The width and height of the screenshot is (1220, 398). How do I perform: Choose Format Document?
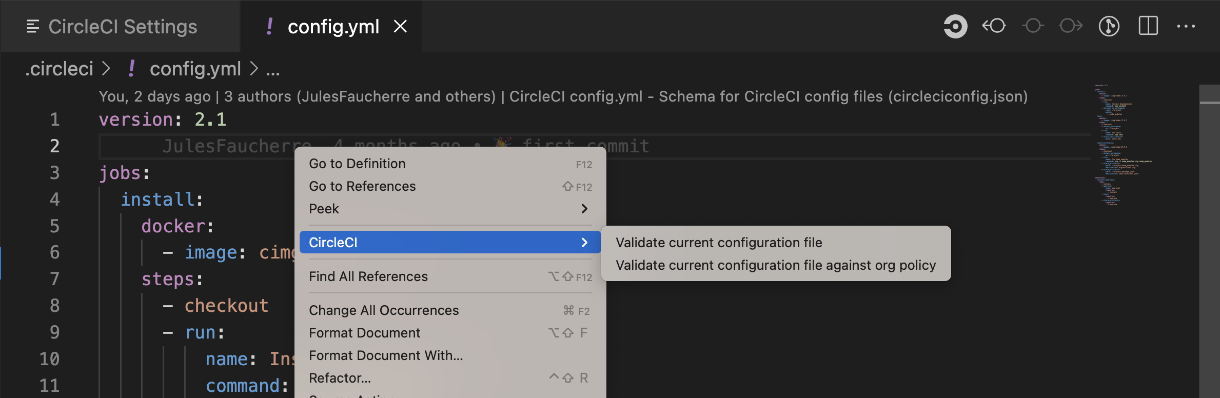pyautogui.click(x=450, y=333)
